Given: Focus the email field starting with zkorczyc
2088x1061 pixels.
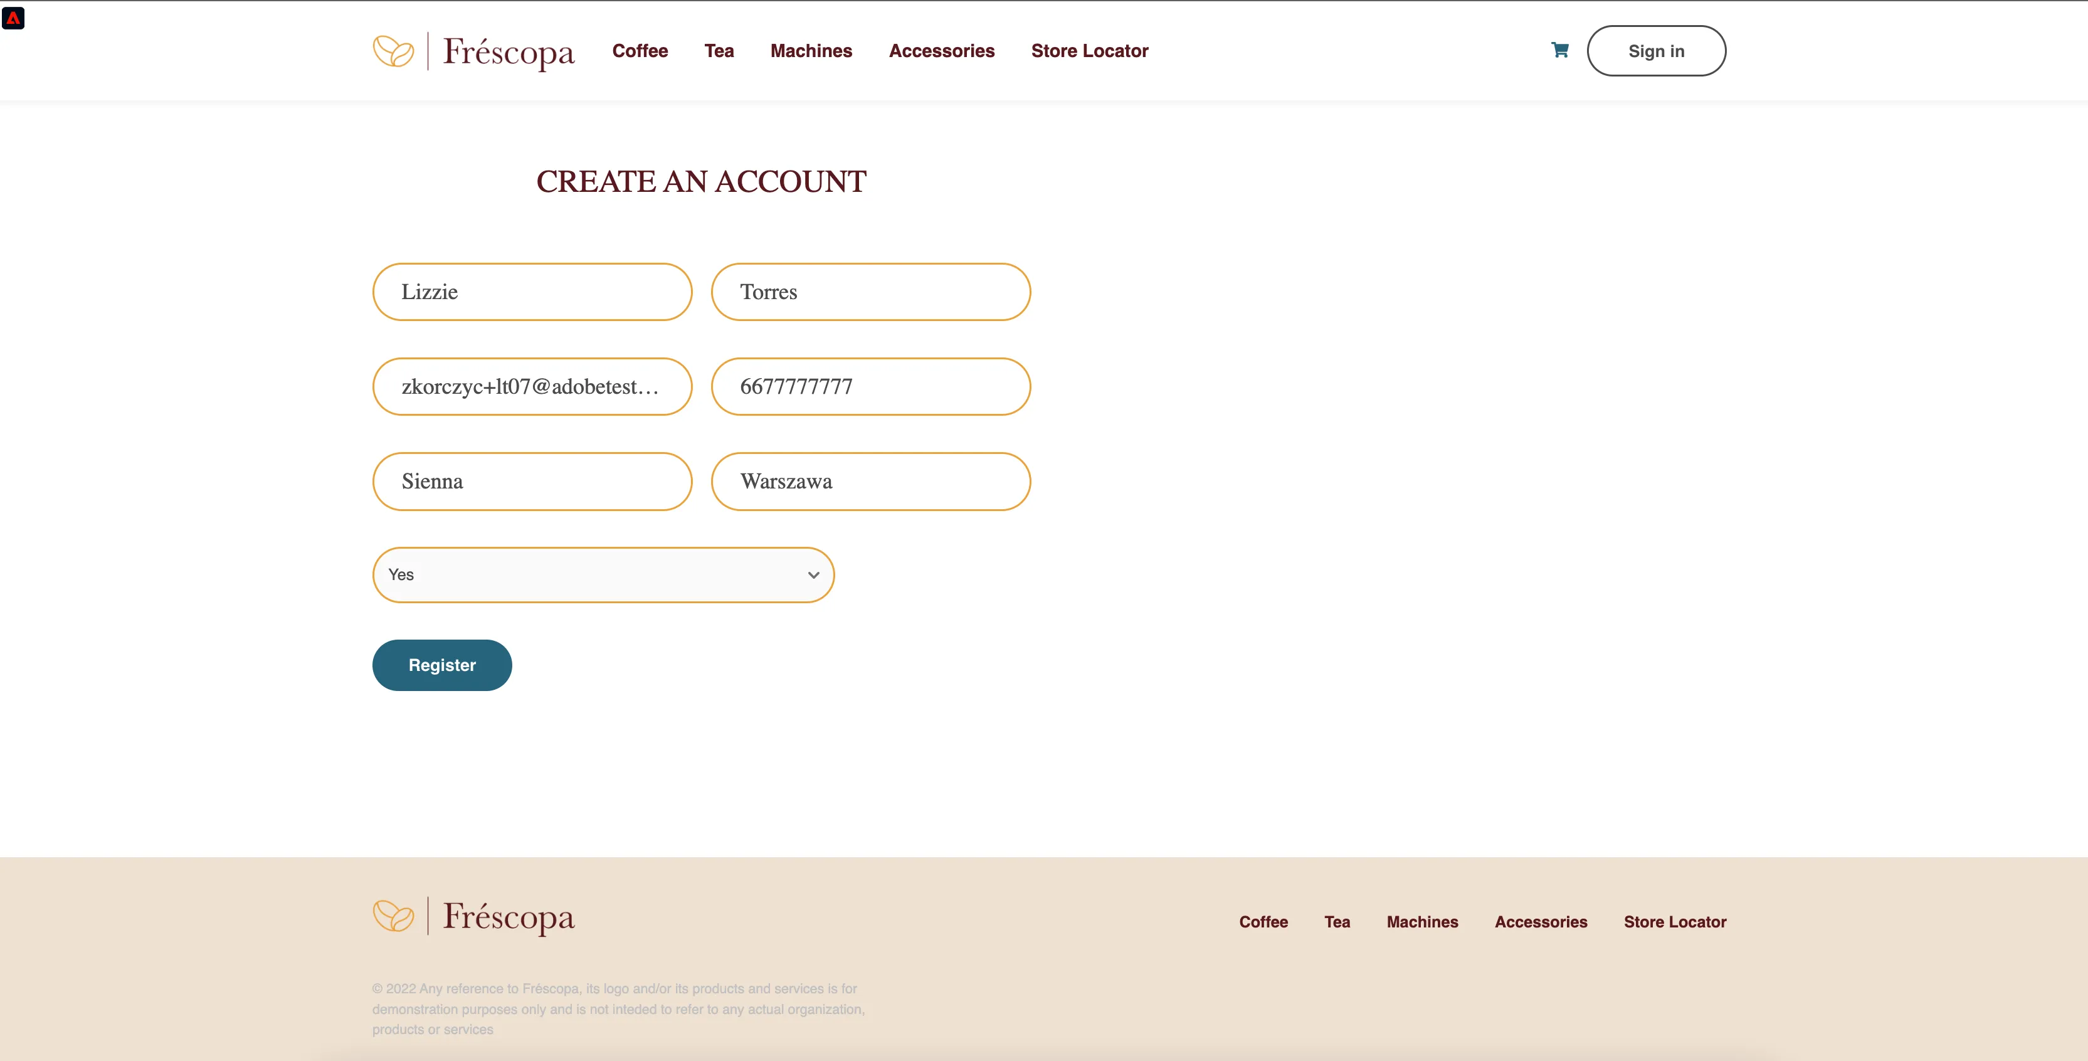Looking at the screenshot, I should click(x=532, y=387).
